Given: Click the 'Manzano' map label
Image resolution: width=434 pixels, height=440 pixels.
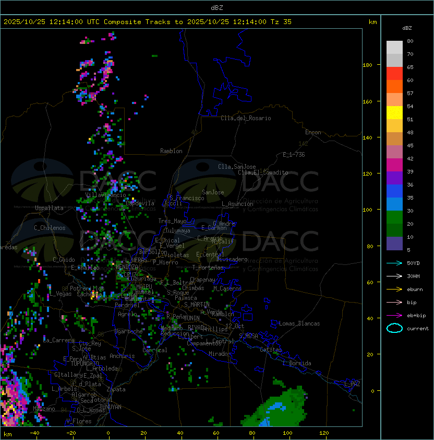Looking at the screenshot, I should [44, 409].
